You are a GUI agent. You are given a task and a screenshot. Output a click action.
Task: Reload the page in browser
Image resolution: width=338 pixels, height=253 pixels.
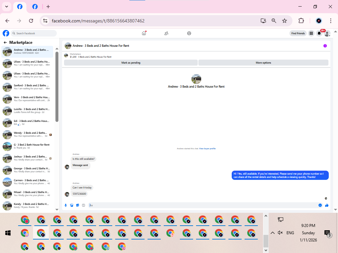[x=31, y=21]
